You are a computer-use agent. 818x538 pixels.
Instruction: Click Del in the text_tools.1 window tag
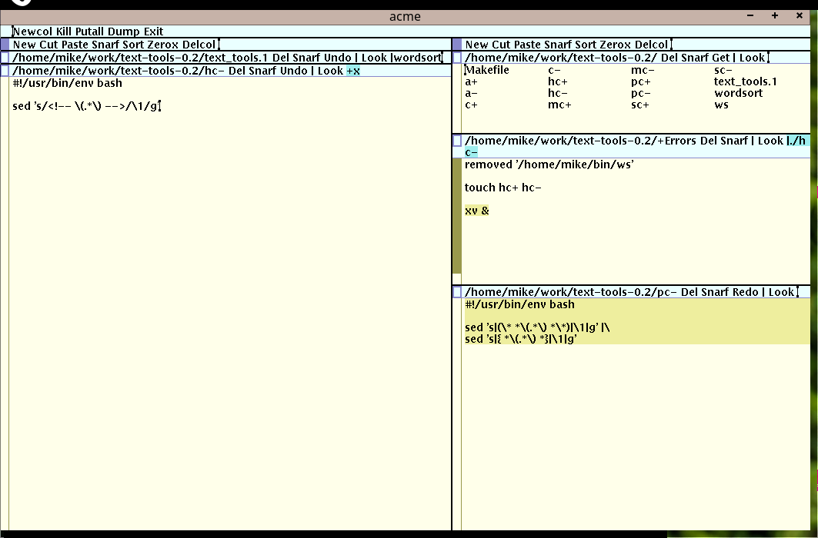coord(281,58)
